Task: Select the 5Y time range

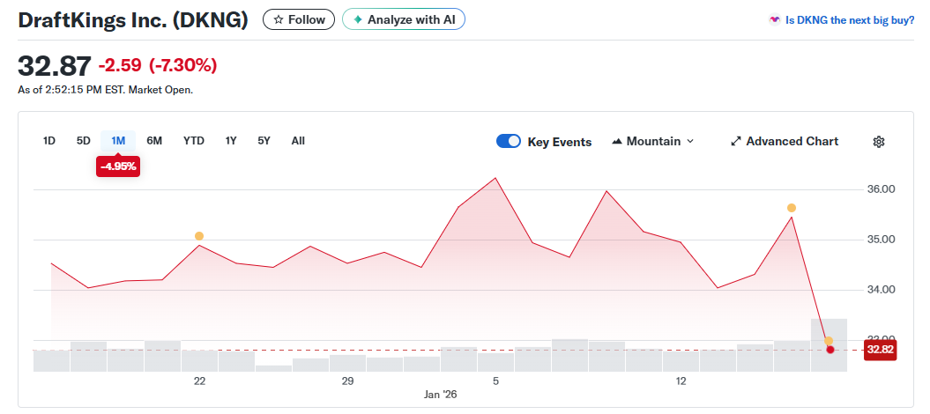Action: (x=264, y=140)
